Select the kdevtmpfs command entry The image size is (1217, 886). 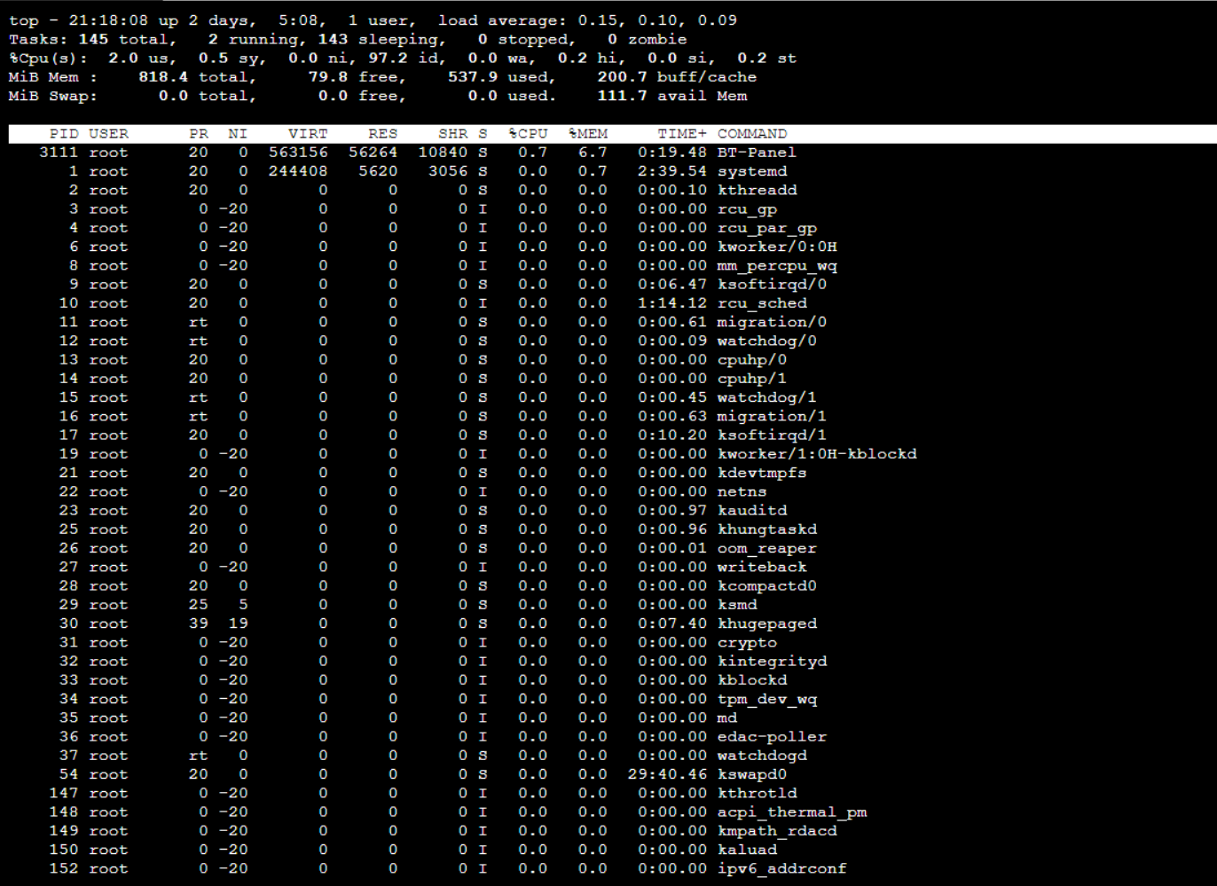pos(762,473)
